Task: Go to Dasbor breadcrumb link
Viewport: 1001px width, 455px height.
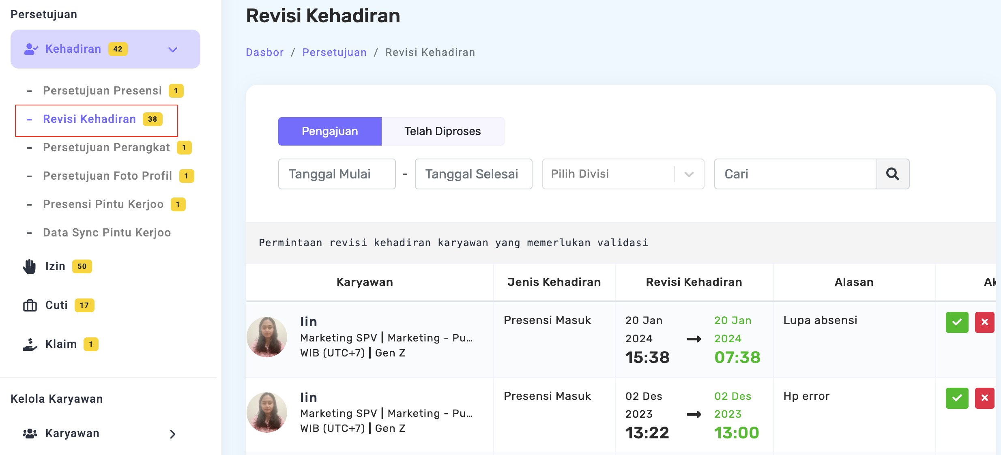Action: (x=264, y=52)
